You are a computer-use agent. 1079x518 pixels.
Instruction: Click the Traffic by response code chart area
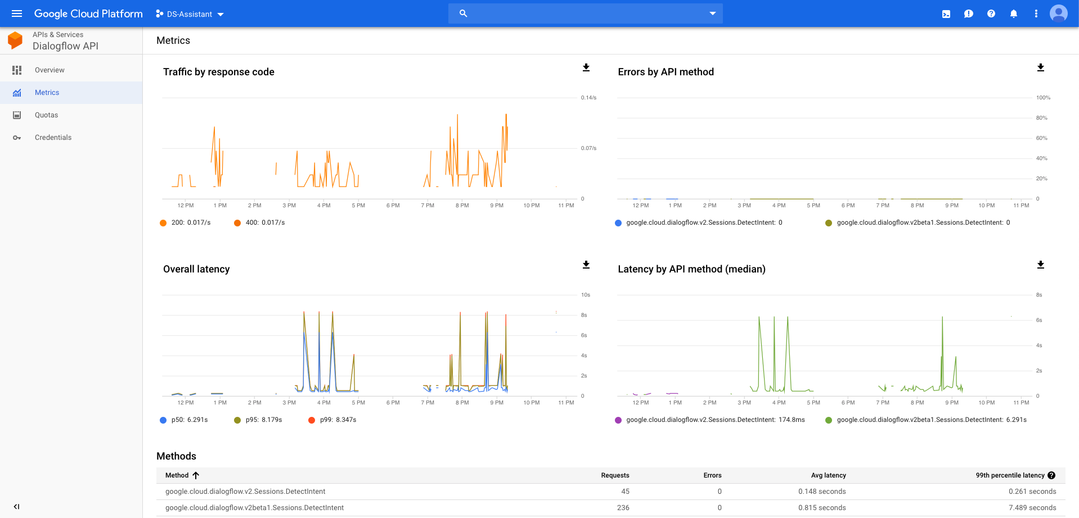point(368,148)
